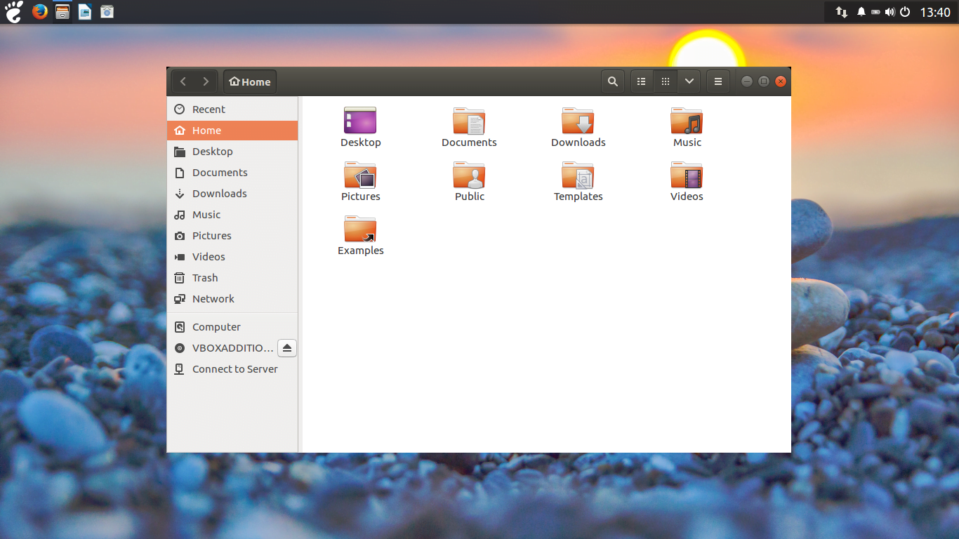Open the Music folder icon

click(x=687, y=121)
